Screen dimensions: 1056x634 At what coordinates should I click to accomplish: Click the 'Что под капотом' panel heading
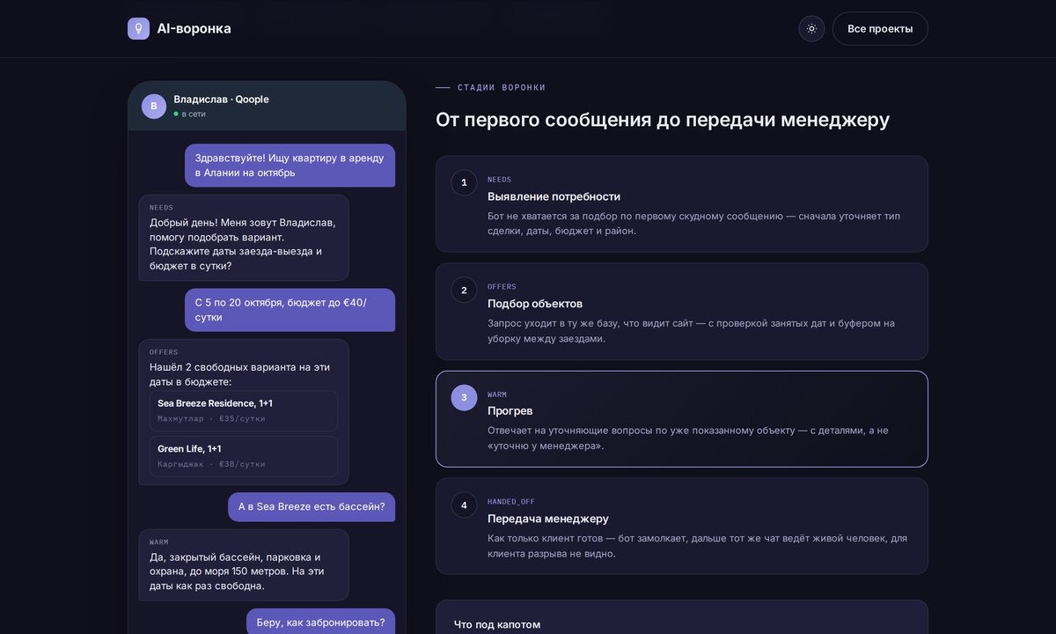497,624
